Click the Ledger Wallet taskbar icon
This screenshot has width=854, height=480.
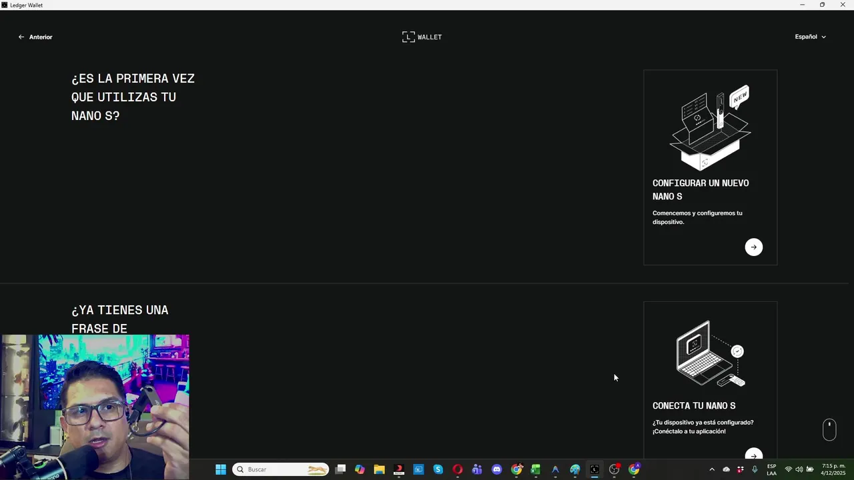pyautogui.click(x=594, y=469)
